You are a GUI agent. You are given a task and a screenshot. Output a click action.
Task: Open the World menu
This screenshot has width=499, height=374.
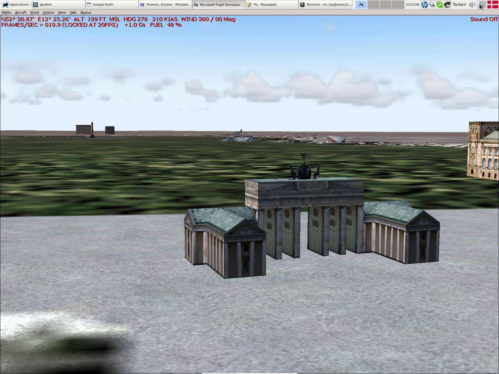(34, 12)
